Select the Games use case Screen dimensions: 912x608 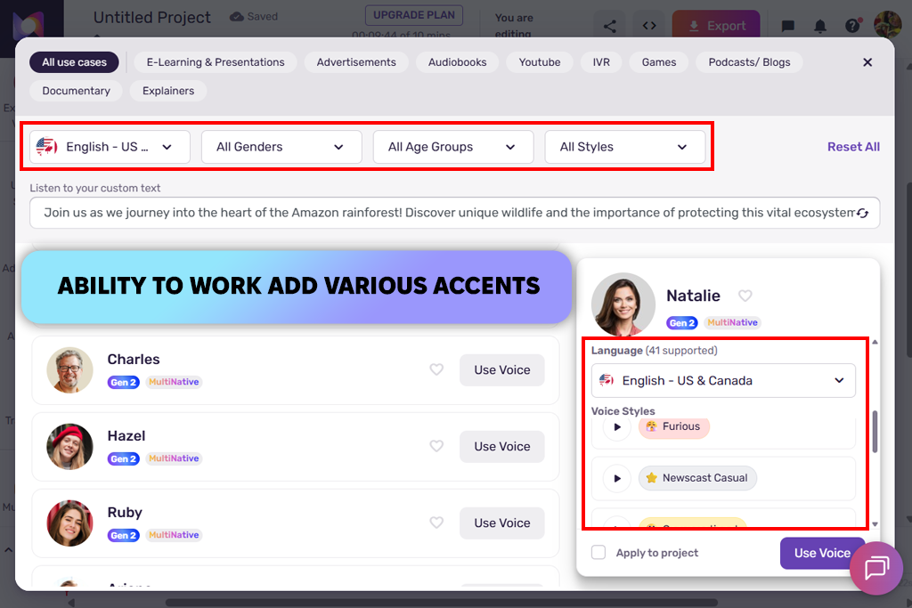(659, 62)
